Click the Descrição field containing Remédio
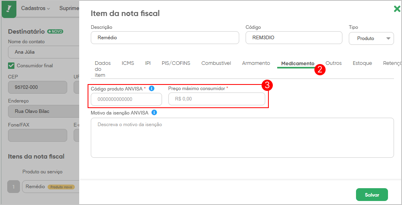Image resolution: width=402 pixels, height=205 pixels. [165, 38]
